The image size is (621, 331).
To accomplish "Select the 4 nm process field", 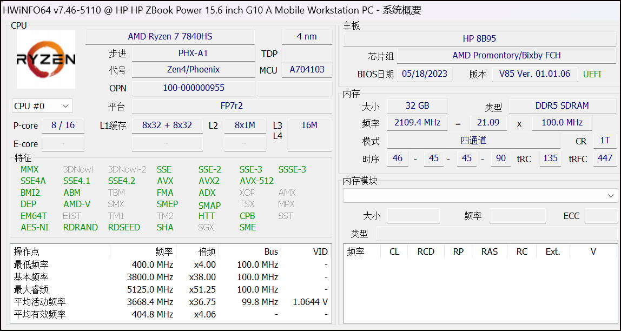I will coord(307,37).
